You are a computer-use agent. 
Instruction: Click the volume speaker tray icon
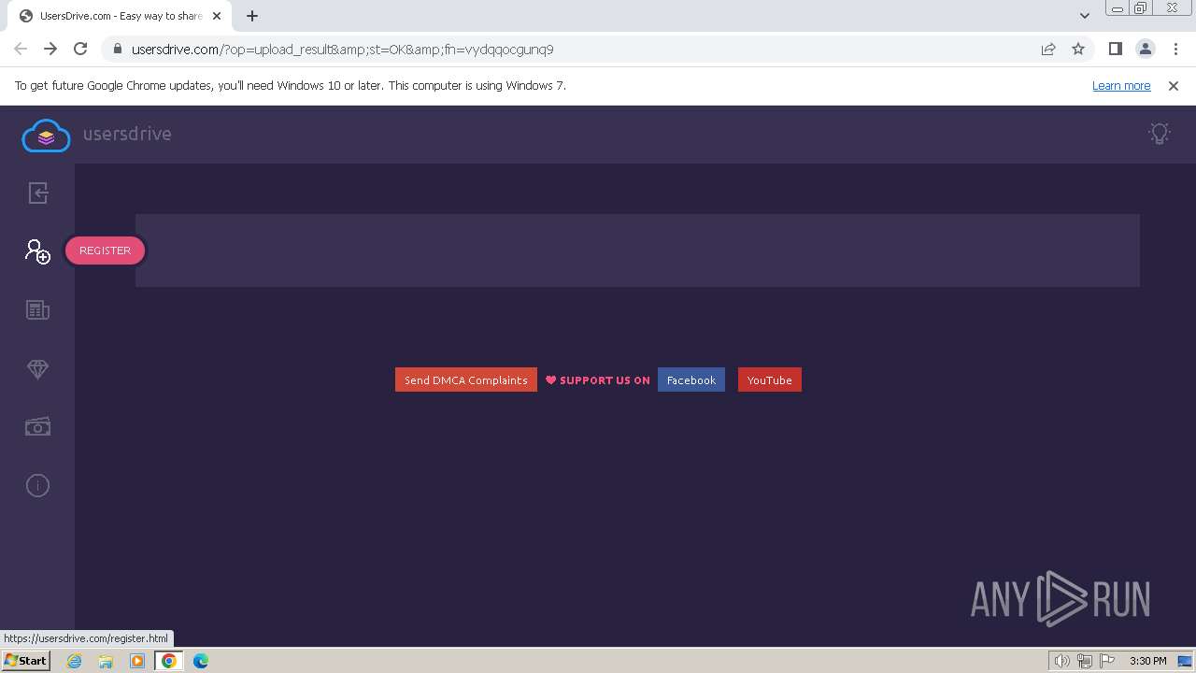click(x=1061, y=661)
